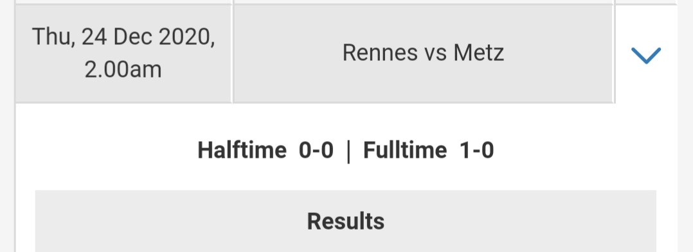Click the partially visible row above the date cell

point(123,1)
